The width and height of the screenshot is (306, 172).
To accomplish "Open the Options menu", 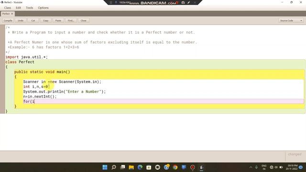I will tap(44, 8).
